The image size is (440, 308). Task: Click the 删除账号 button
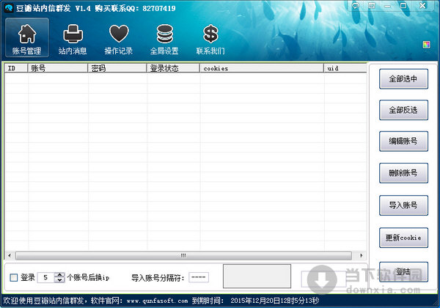[403, 173]
